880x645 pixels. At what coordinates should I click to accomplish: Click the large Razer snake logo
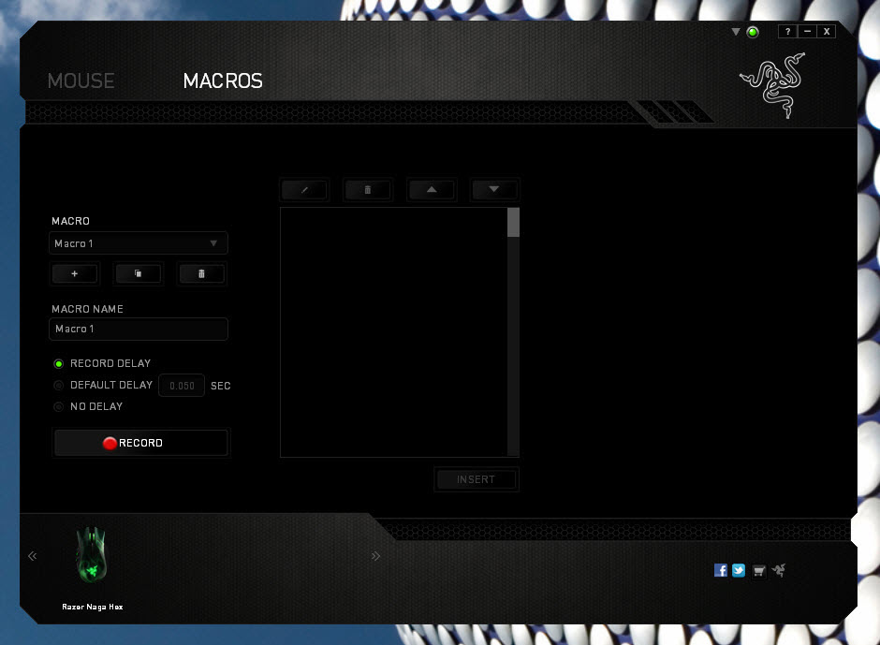773,85
